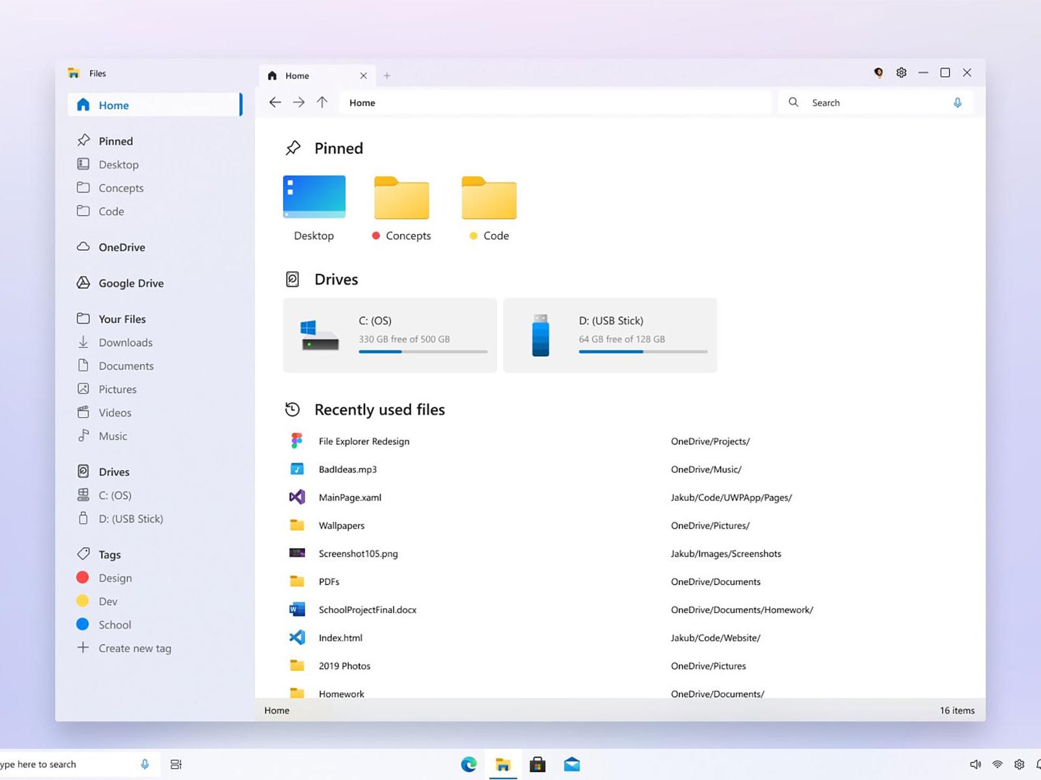Open Google Drive from the sidebar
This screenshot has height=780, width=1041.
130,283
